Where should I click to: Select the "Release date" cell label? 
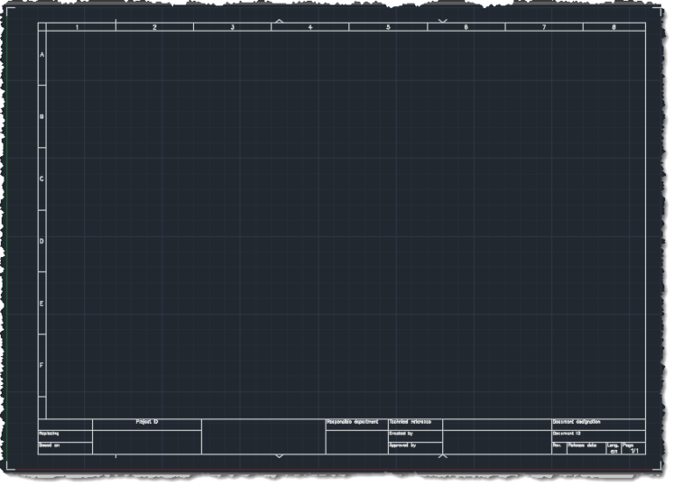tap(582, 445)
